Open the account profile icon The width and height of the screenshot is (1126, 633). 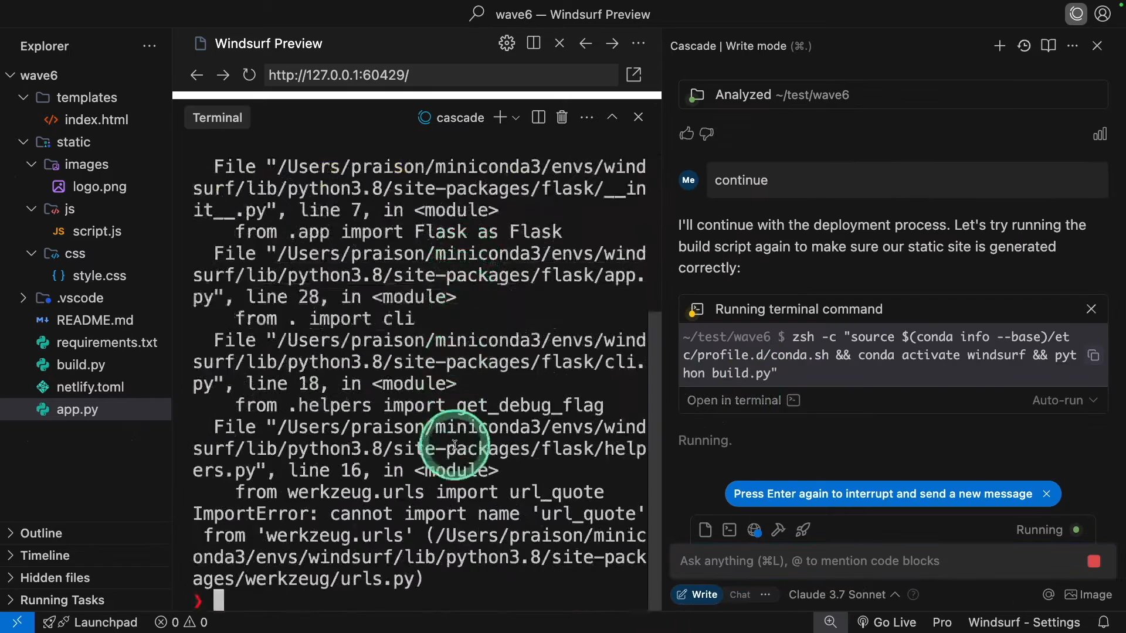pos(1103,13)
